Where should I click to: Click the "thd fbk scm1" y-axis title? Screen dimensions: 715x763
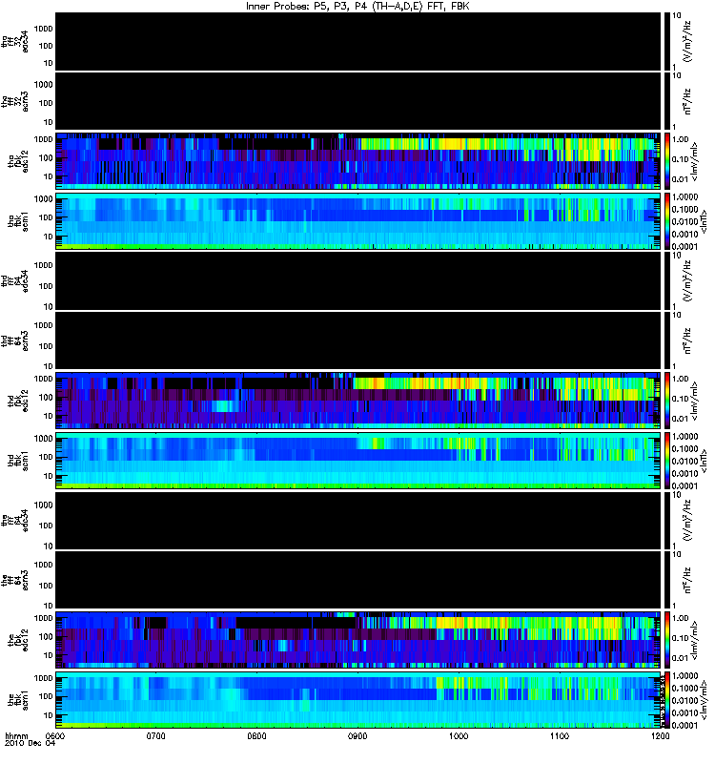(18, 461)
